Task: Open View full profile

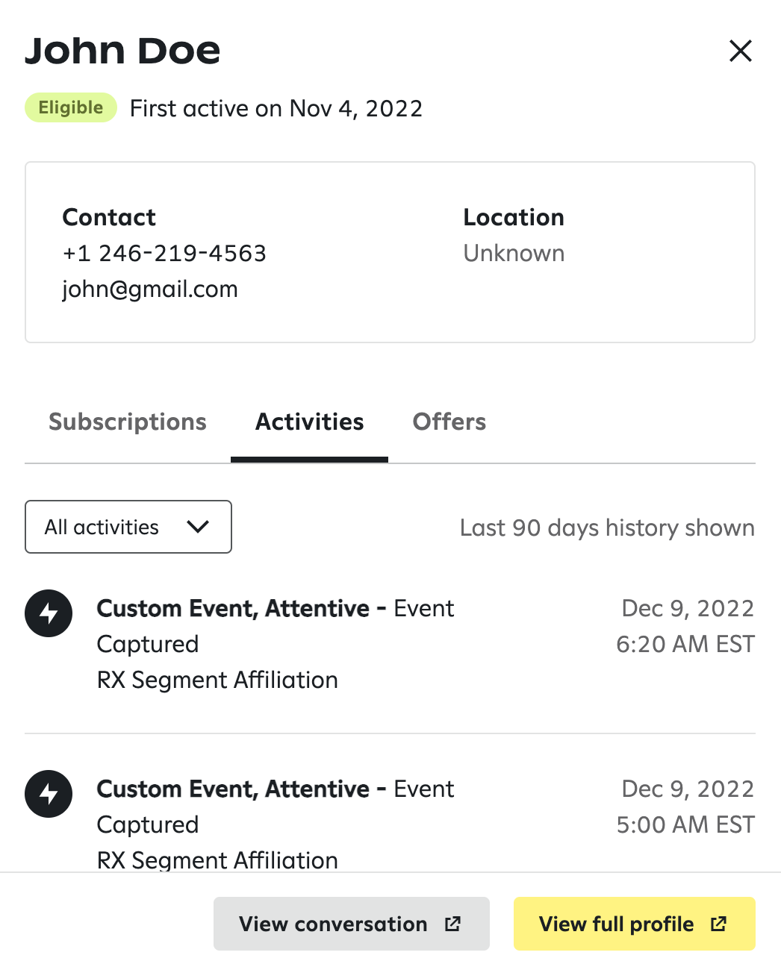Action: pos(616,924)
